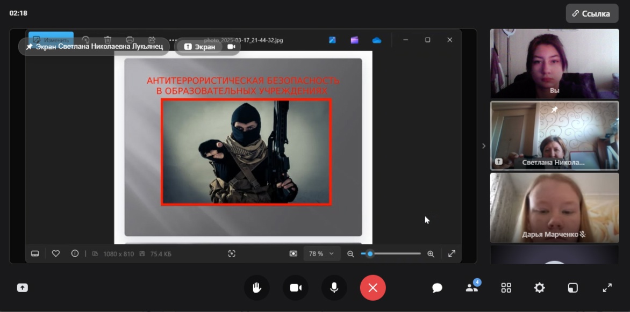Zoom in on the photo

[431, 254]
